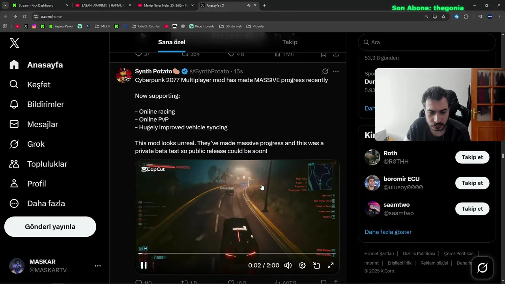
Task: Follow saamtwo with Takip et
Action: (x=472, y=209)
